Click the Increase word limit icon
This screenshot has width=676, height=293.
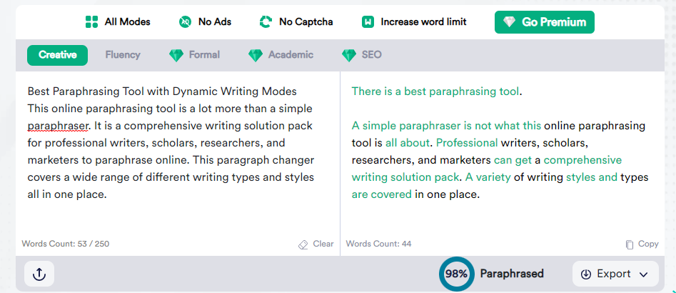[368, 22]
